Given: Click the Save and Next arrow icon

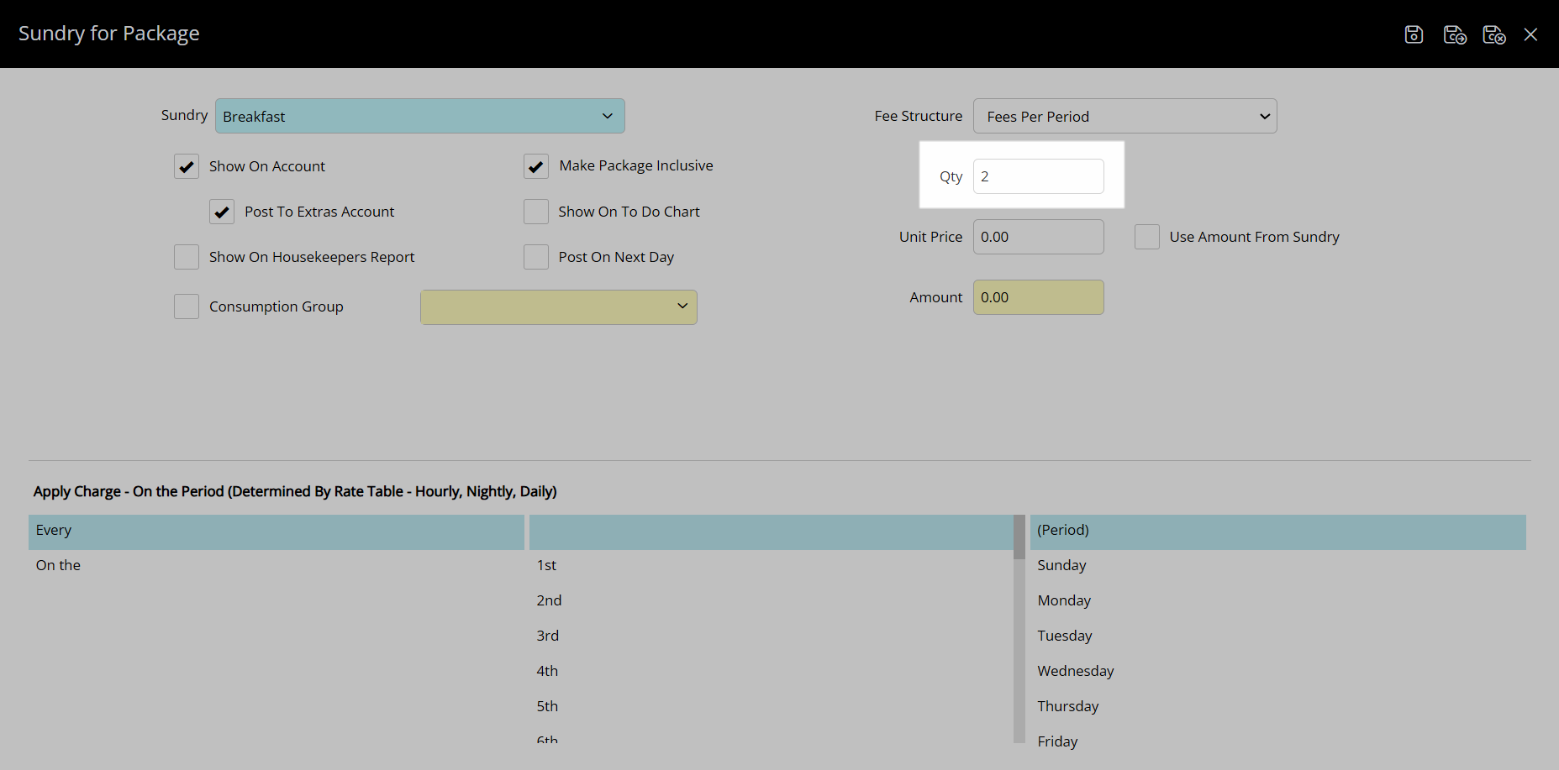Looking at the screenshot, I should coord(1454,34).
